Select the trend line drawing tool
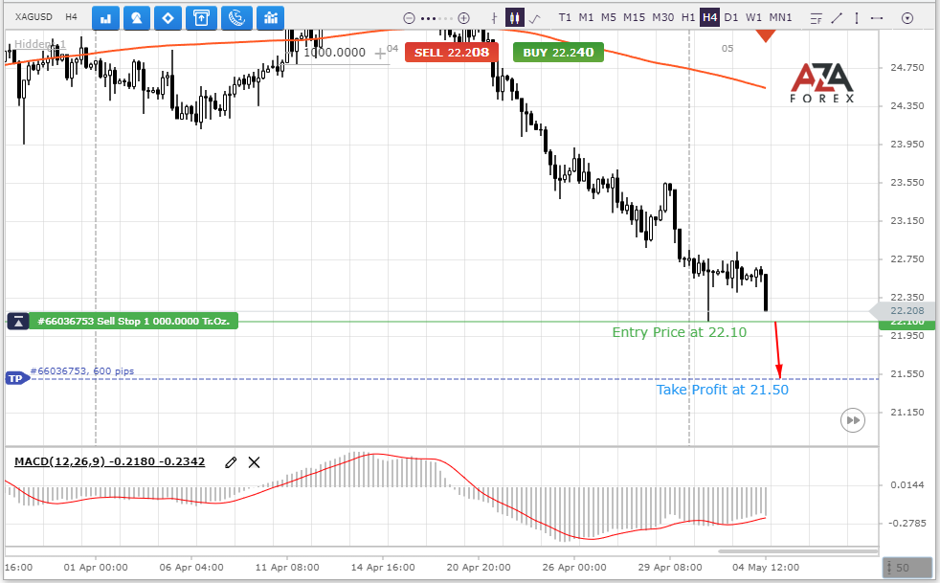This screenshot has width=940, height=583. click(837, 18)
